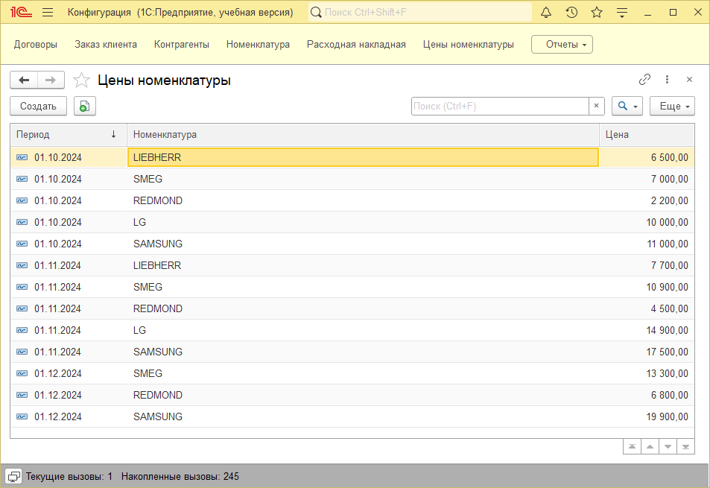Click record icon of SMEG 01.12.2024 row
The height and width of the screenshot is (488, 710).
point(22,373)
